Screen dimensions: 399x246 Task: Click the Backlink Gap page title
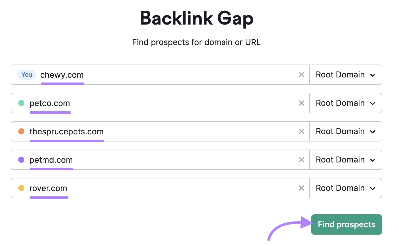click(197, 18)
